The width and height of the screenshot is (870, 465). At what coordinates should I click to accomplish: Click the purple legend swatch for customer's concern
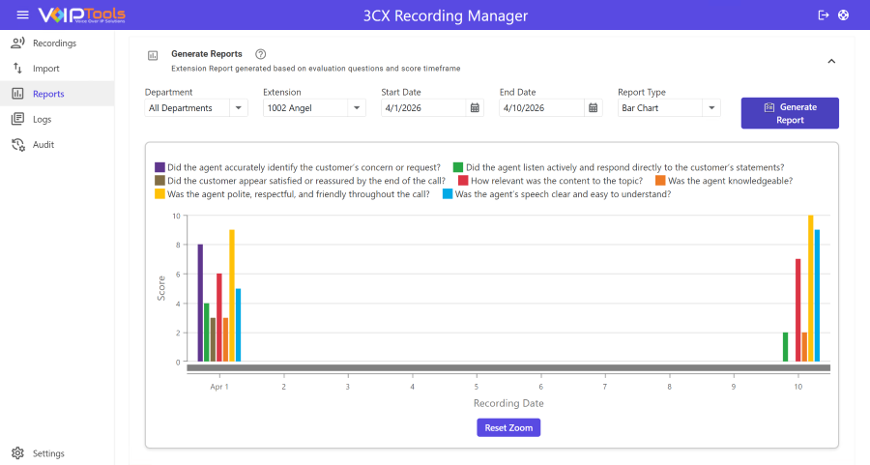click(159, 167)
